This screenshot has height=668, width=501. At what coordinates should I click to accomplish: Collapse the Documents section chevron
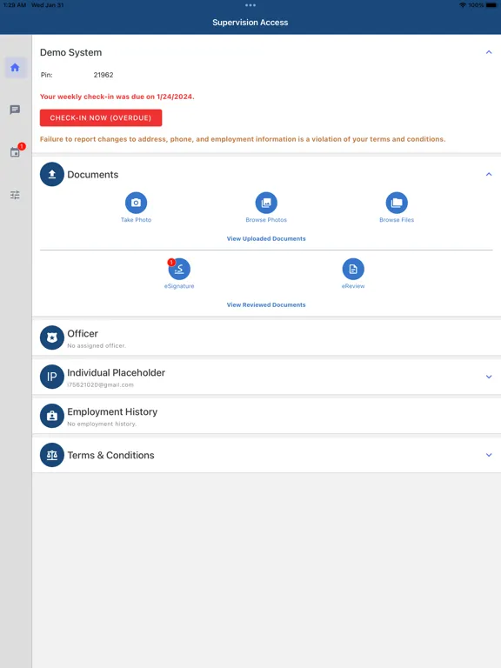coord(489,174)
